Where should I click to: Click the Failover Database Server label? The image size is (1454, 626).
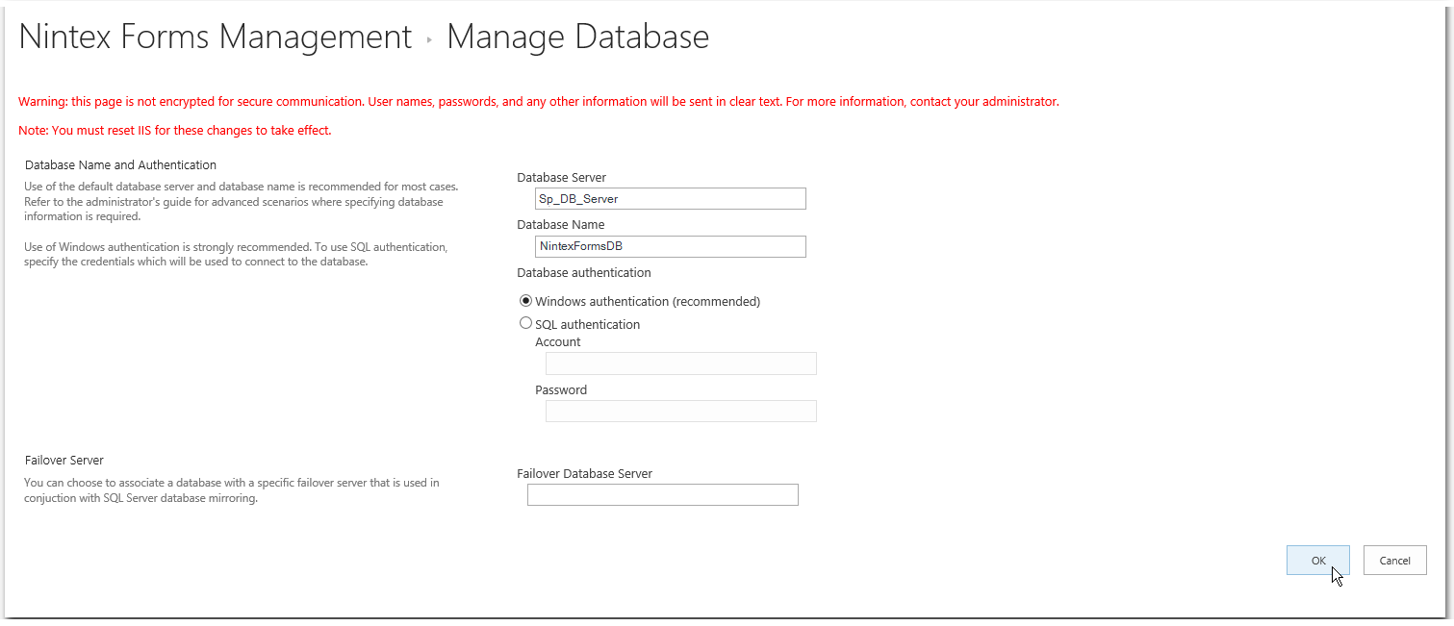(x=584, y=473)
